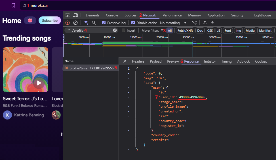Open the Headers tab of the request

coord(138,61)
